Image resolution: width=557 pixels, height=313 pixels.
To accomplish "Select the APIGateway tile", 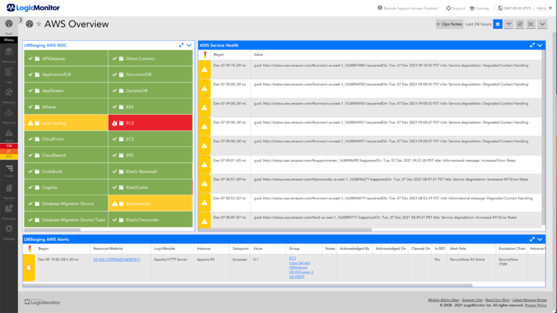I will tap(66, 58).
